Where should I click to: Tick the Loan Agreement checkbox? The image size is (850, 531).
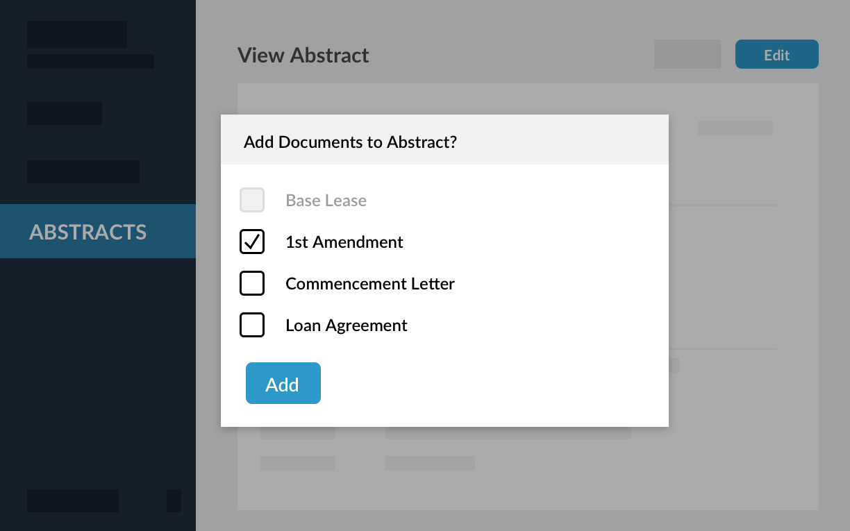pos(252,325)
